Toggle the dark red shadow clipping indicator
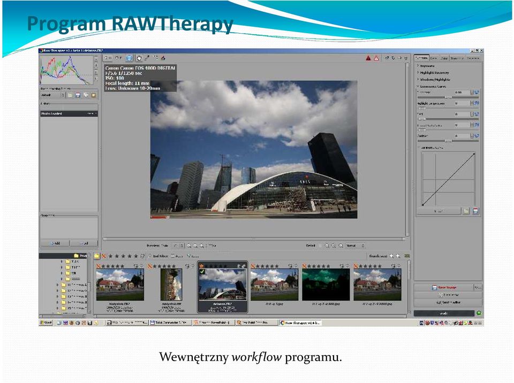The width and height of the screenshot is (514, 383). [368, 58]
